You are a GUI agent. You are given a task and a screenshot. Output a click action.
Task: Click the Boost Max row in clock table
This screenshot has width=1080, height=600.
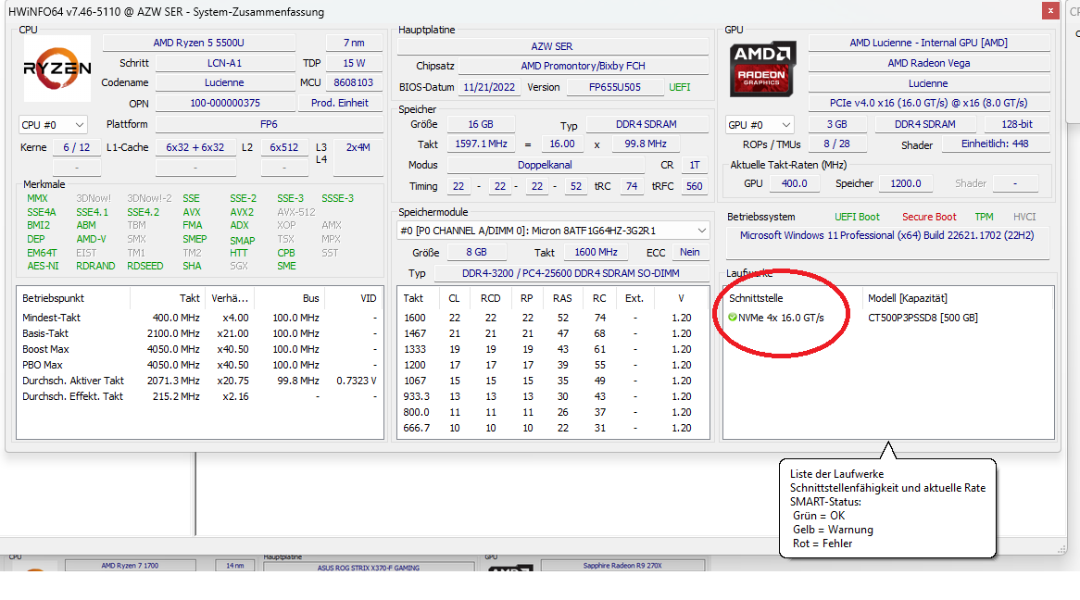[x=200, y=349]
